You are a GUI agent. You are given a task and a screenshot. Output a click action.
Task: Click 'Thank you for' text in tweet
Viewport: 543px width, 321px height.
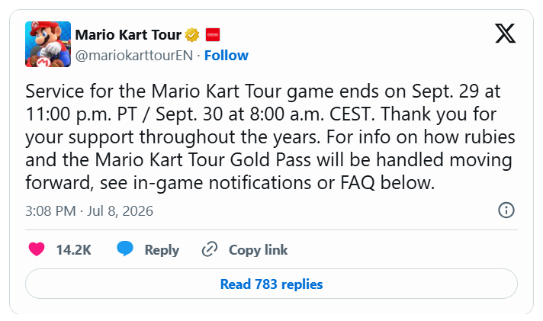pos(439,114)
